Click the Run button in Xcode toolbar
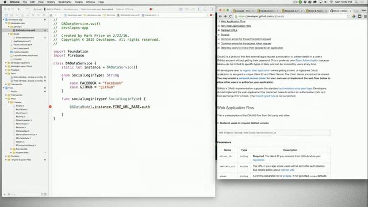This screenshot has height=207, width=368. coord(19,9)
